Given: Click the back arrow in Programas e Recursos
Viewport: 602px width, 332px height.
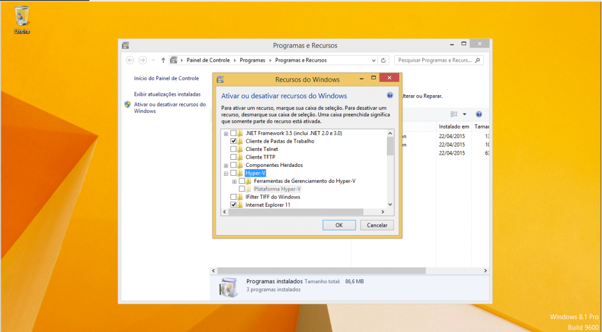Looking at the screenshot, I should tap(130, 61).
